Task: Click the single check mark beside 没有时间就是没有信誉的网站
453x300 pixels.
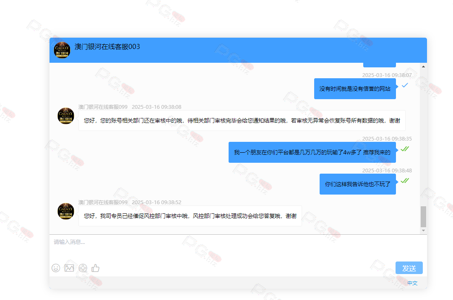Action: pos(405,85)
